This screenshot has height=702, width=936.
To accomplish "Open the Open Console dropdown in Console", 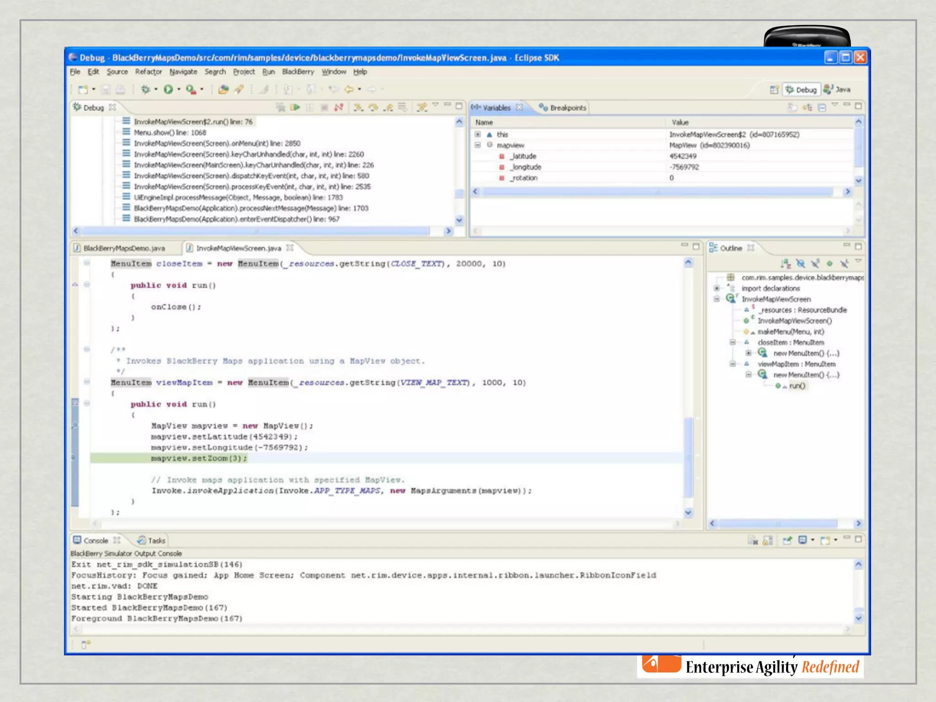I will click(836, 540).
